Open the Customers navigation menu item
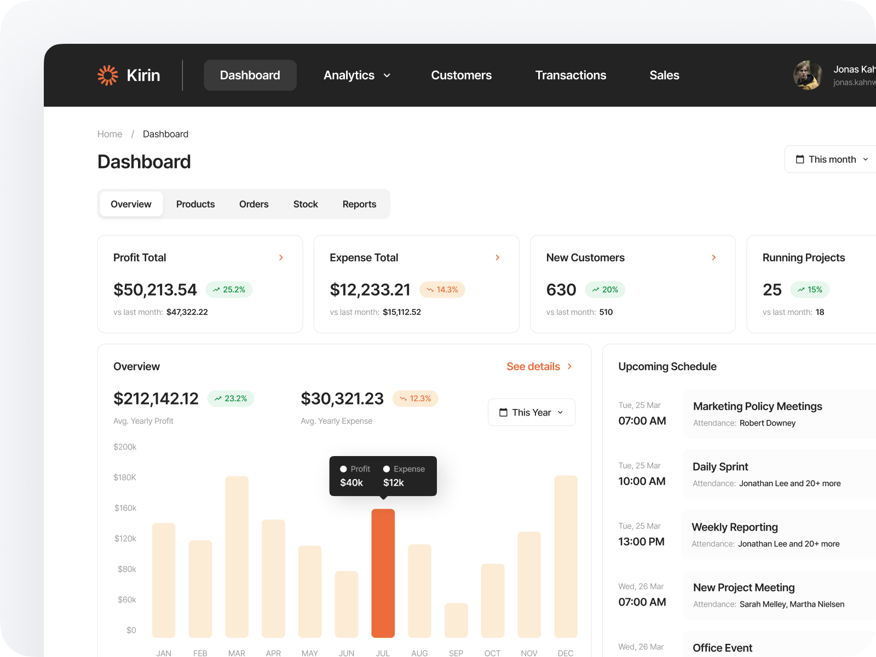The width and height of the screenshot is (876, 657). tap(461, 75)
